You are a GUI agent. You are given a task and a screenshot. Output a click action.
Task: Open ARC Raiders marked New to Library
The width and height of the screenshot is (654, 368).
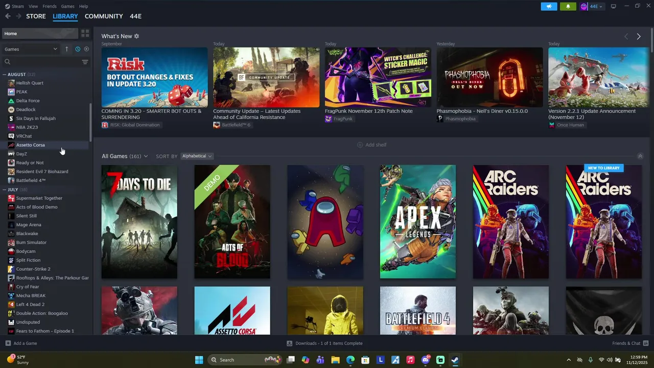coord(603,222)
